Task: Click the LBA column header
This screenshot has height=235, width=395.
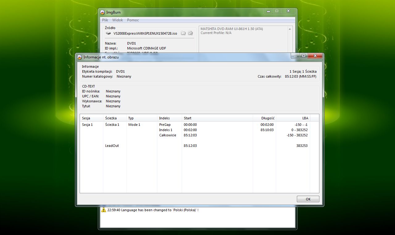Action: pos(293,118)
